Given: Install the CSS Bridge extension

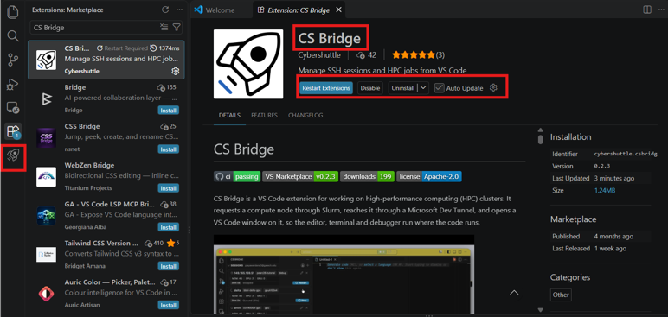Looking at the screenshot, I should [168, 149].
